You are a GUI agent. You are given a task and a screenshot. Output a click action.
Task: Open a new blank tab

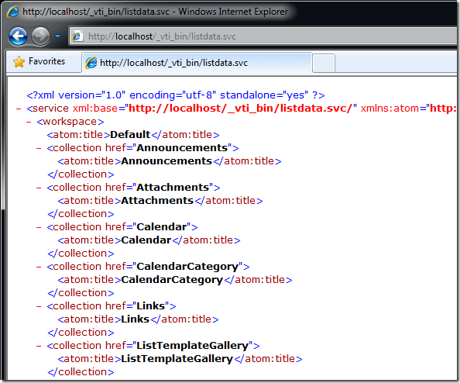pos(324,63)
